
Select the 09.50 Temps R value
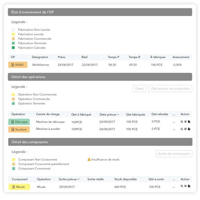coord(133,65)
